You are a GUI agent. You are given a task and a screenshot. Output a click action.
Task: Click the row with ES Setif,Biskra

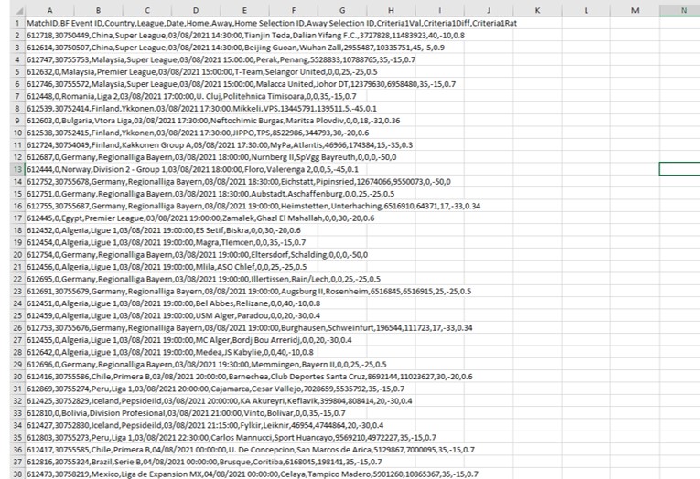point(164,230)
